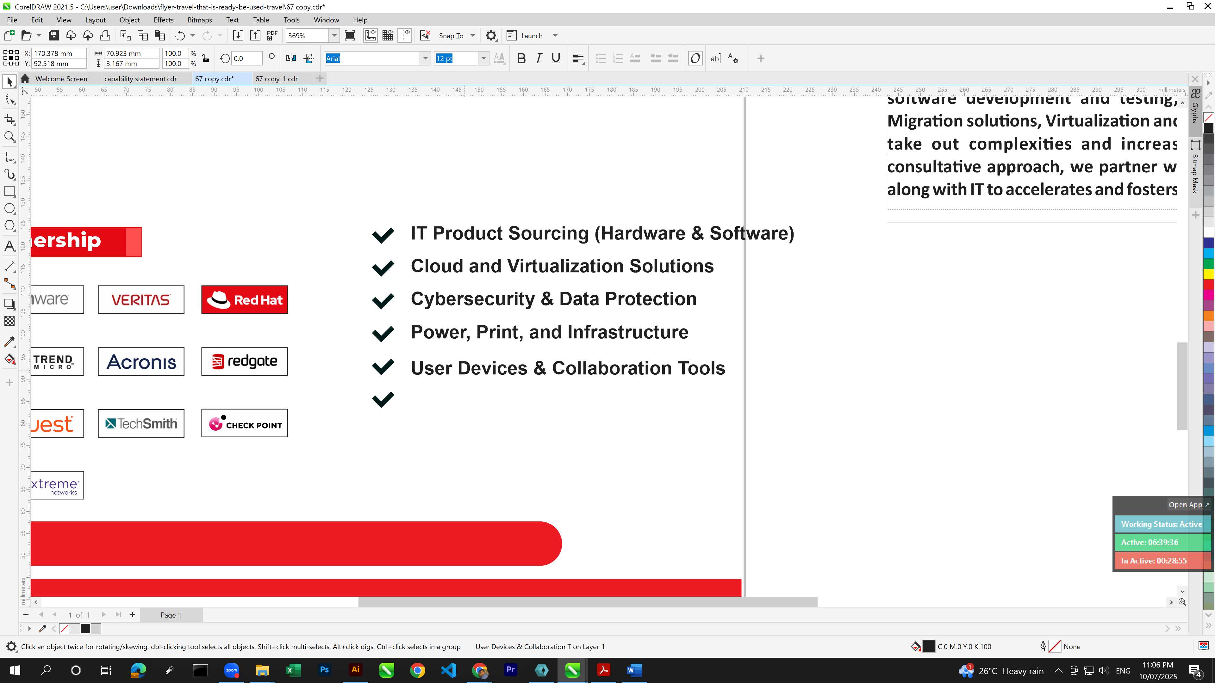Toggle Underline text formatting
The image size is (1215, 683).
556,58
